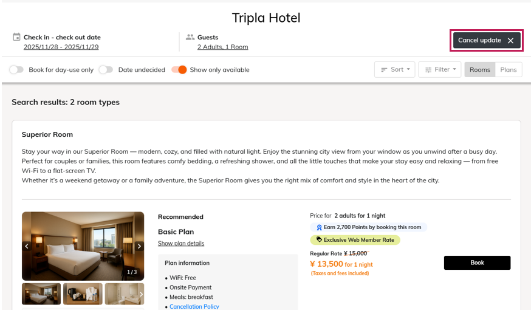Click the points ribbon icon

tap(319, 227)
